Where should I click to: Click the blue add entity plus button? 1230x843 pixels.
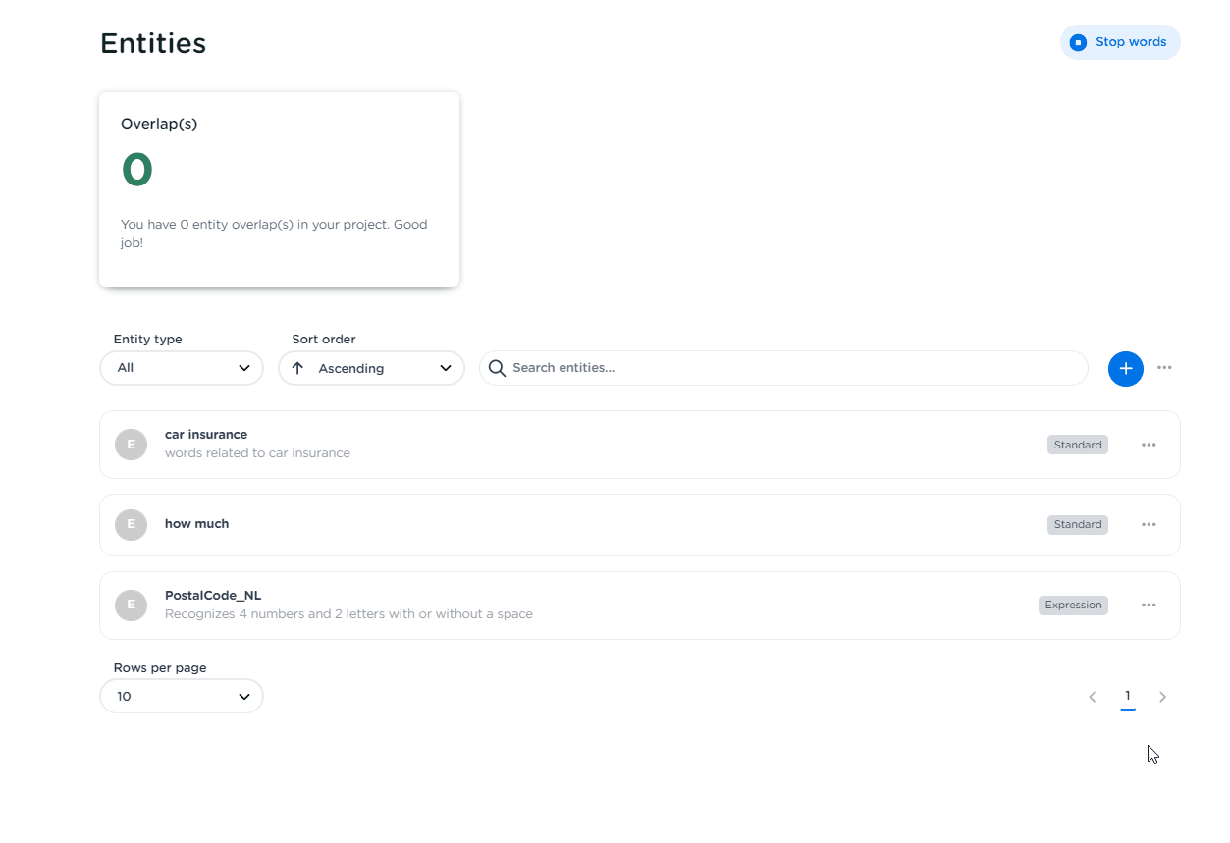pyautogui.click(x=1125, y=369)
